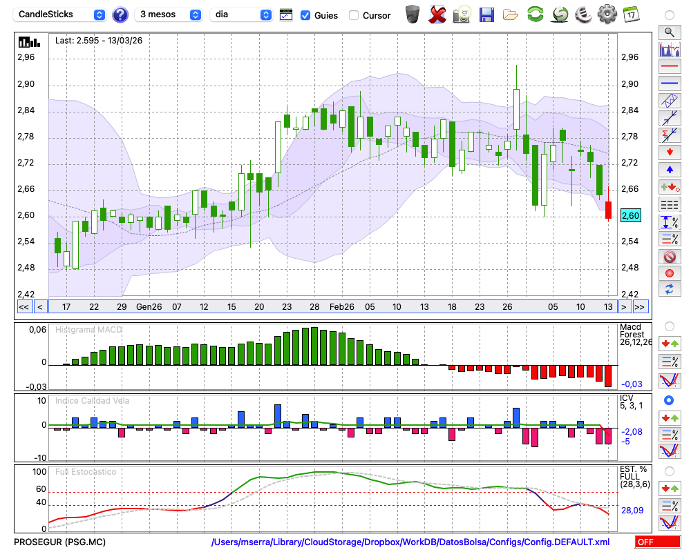This screenshot has width=691, height=552.
Task: Click the red record circle icon
Action: [670, 273]
